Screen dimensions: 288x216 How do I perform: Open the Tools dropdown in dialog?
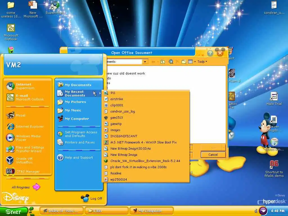point(202,62)
